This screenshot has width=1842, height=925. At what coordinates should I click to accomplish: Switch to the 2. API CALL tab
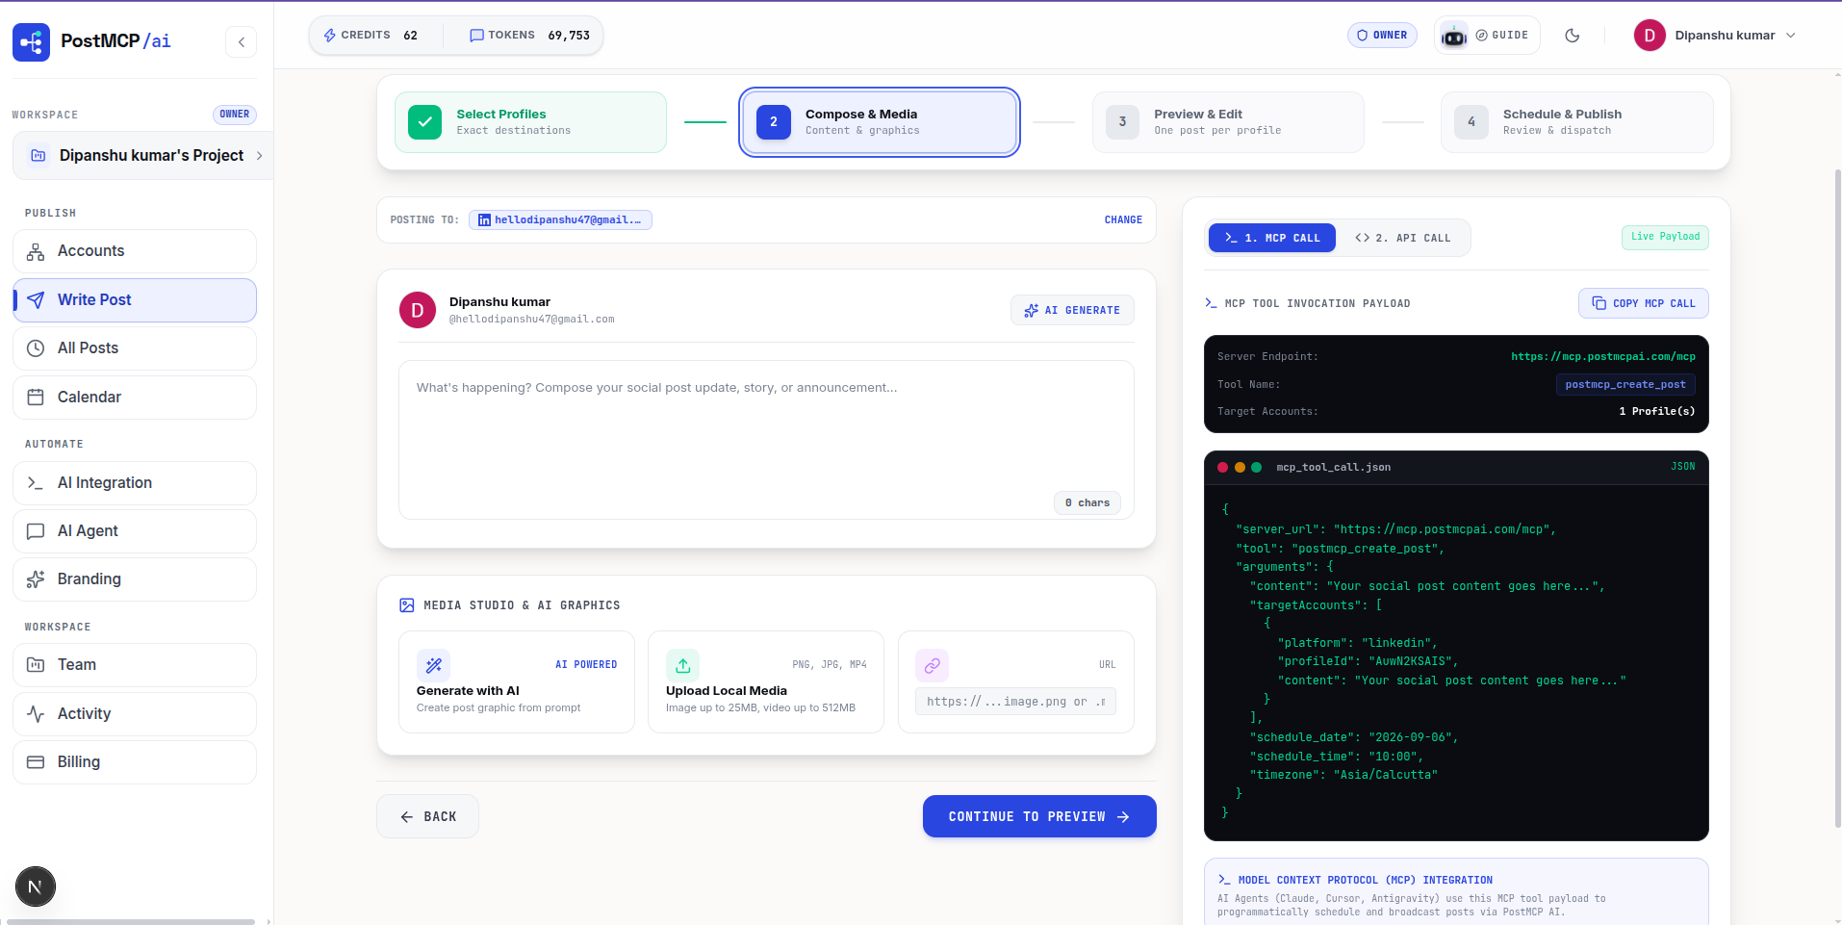[x=1402, y=238]
